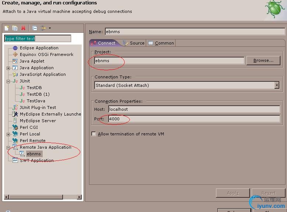Click the TestDB JUnit icon
Viewport: 287px width, 212px height.
[22, 88]
